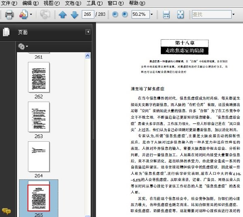Image resolution: width=243 pixels, height=217 pixels.
Task: Select the fit full page icon
Action: 180,15
